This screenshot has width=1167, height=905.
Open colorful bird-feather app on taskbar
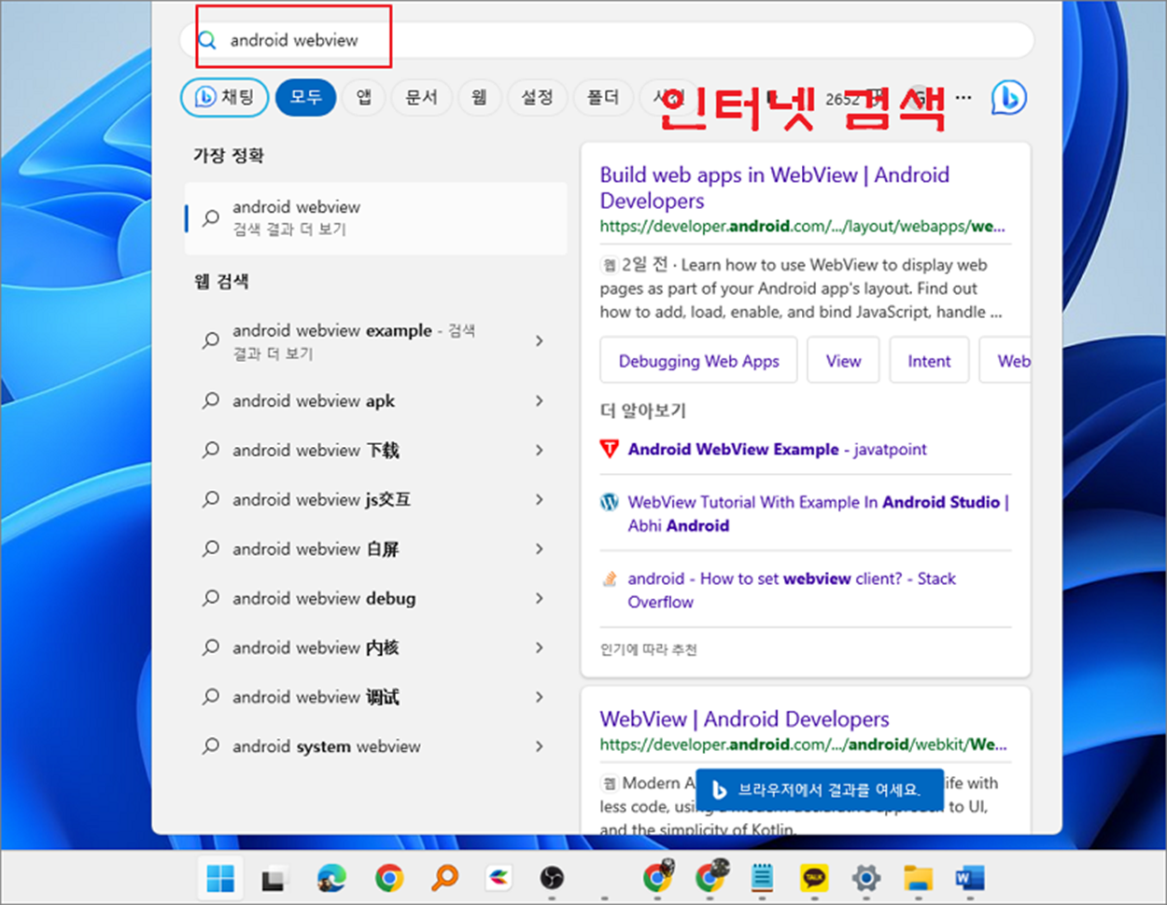(499, 878)
